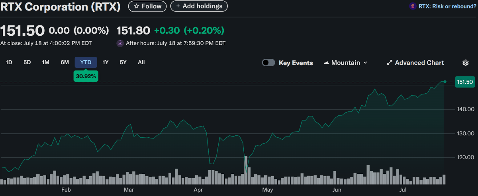
Task: Click the 30.92% YTD return badge
Action: click(x=86, y=75)
